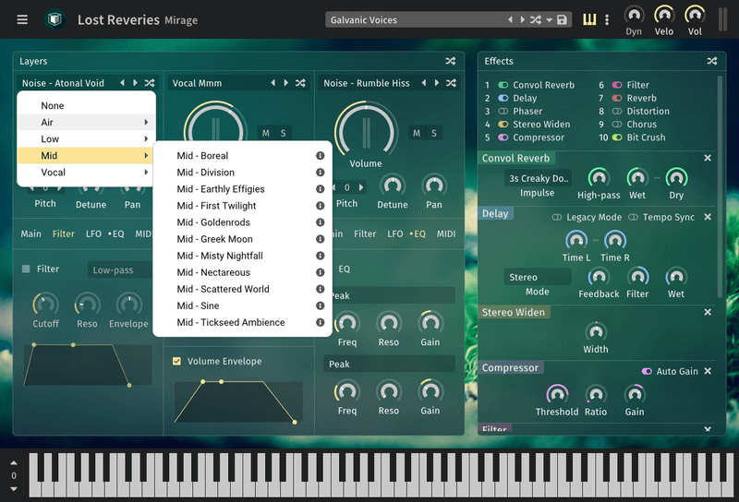Enable the Phaser effect toggle
Screen dimensions: 739x502
(x=503, y=112)
